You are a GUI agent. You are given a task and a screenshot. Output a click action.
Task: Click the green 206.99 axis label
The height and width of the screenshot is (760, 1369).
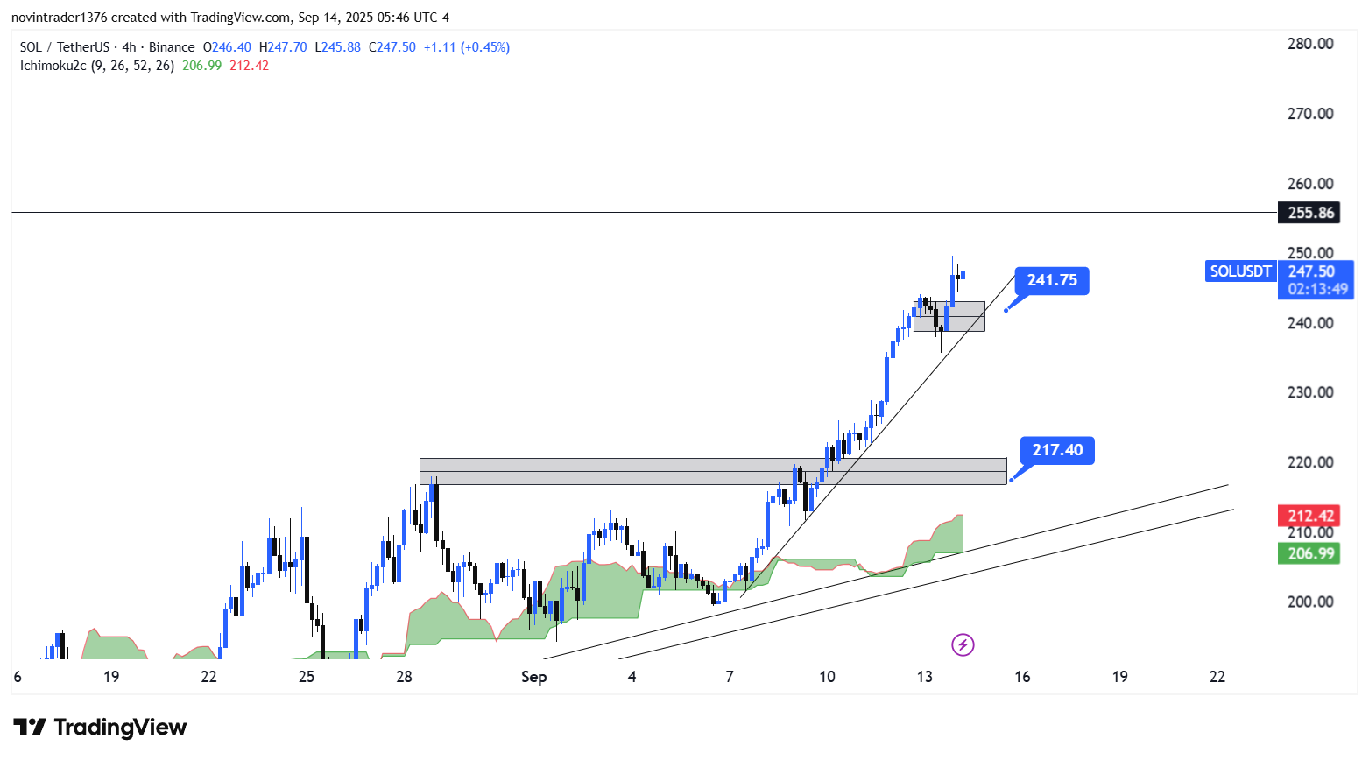1310,553
